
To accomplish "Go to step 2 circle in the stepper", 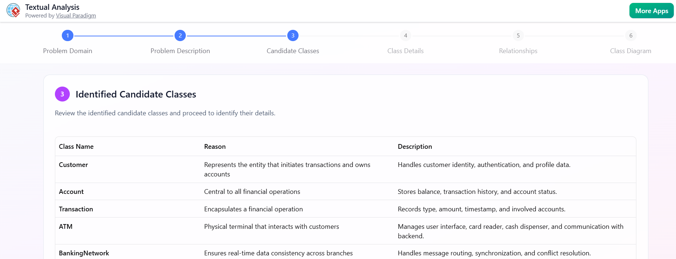I will point(180,36).
